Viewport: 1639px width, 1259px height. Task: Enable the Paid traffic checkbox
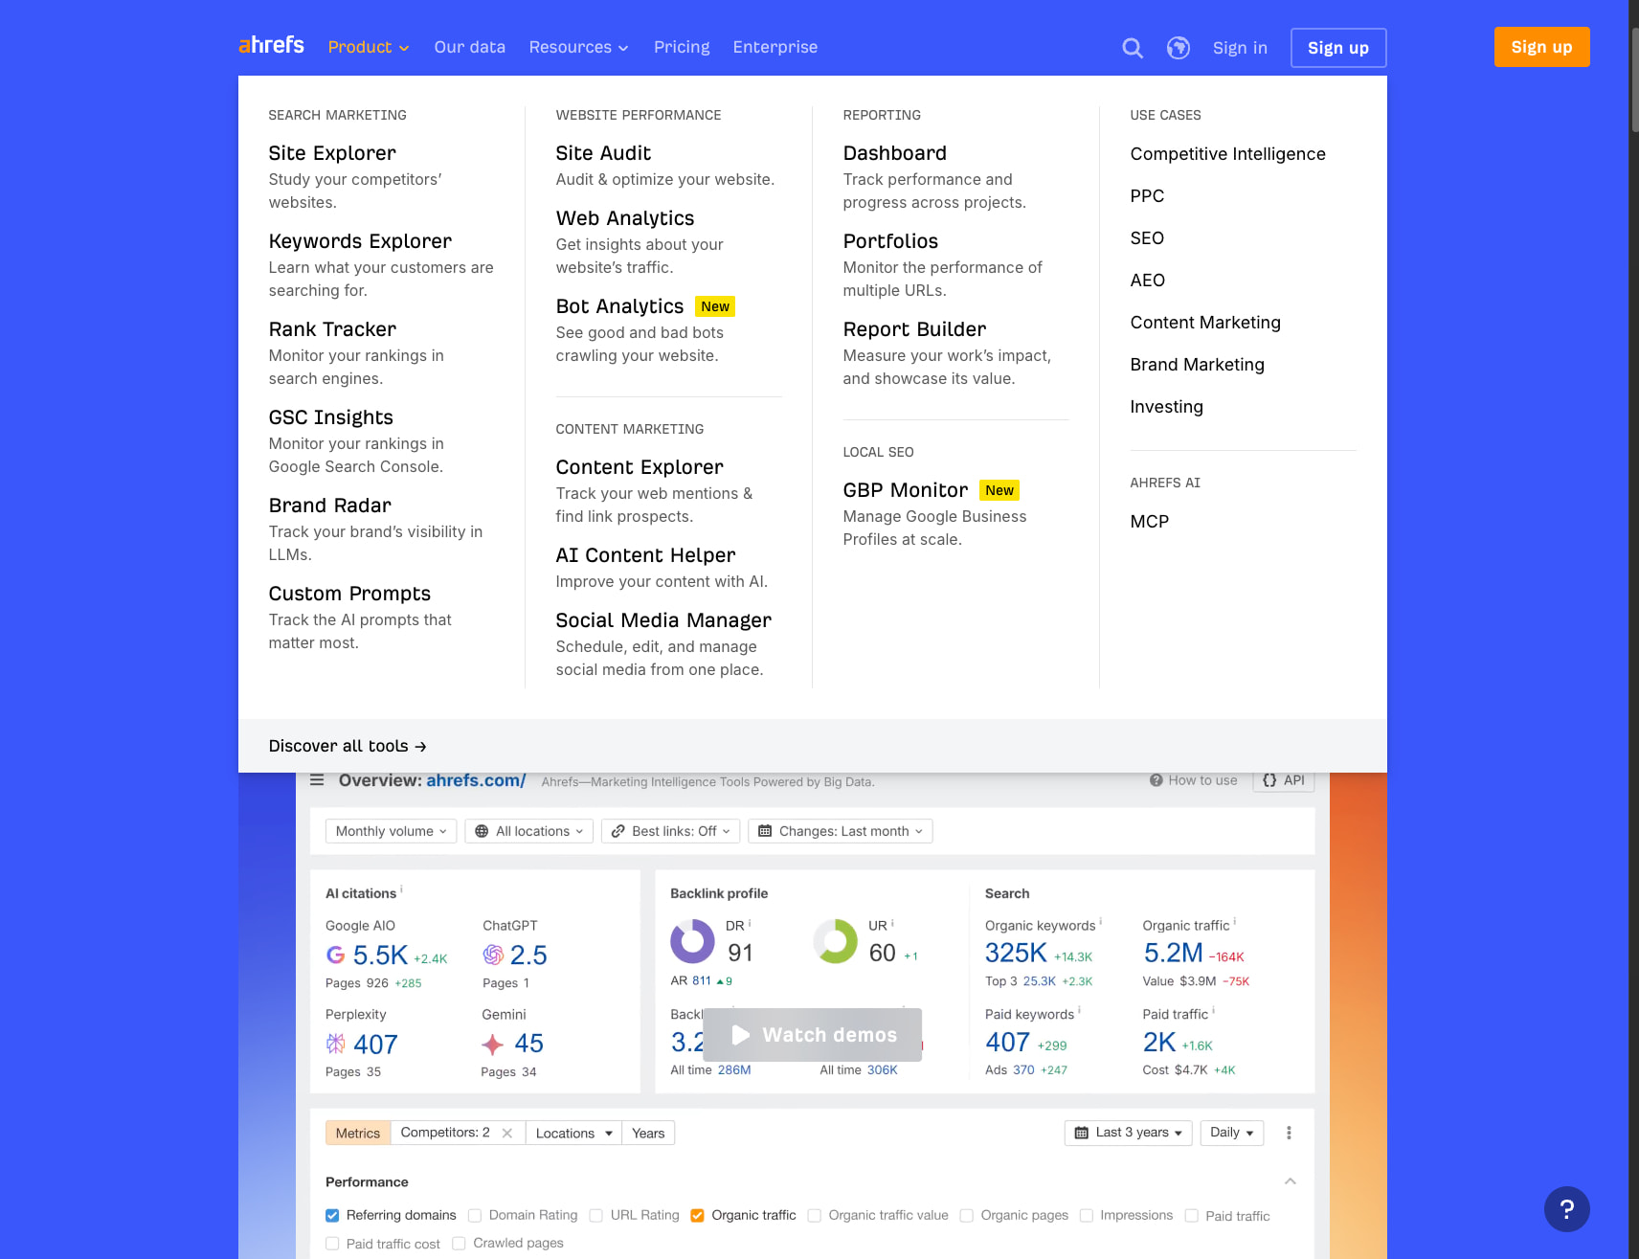pyautogui.click(x=1192, y=1216)
